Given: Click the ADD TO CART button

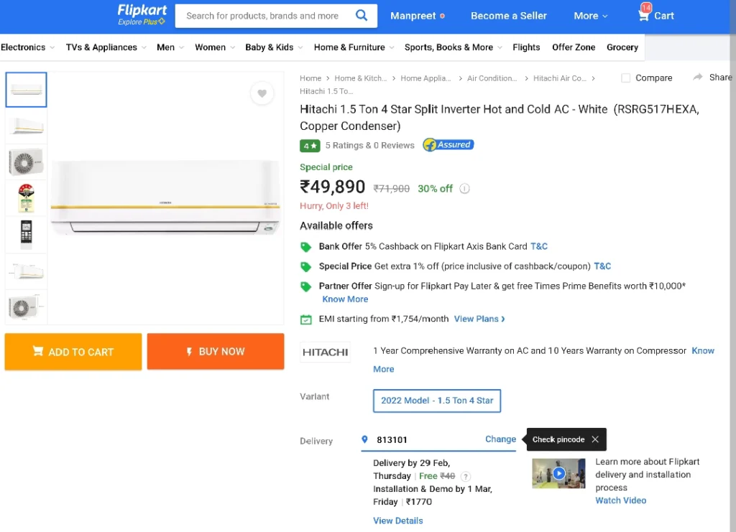Looking at the screenshot, I should pos(73,352).
